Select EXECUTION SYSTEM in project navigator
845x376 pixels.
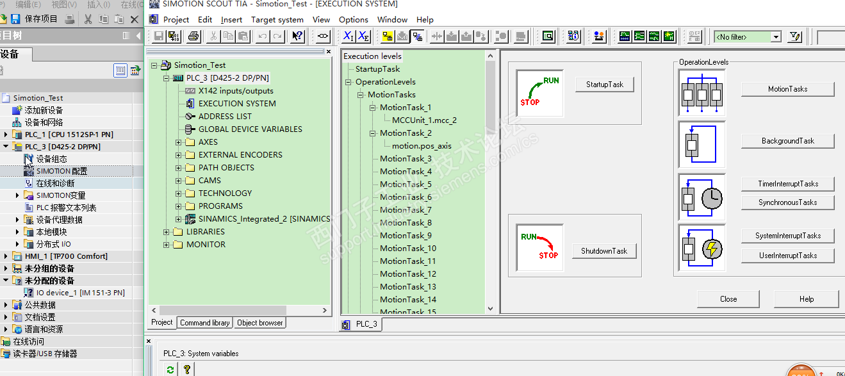(x=237, y=104)
